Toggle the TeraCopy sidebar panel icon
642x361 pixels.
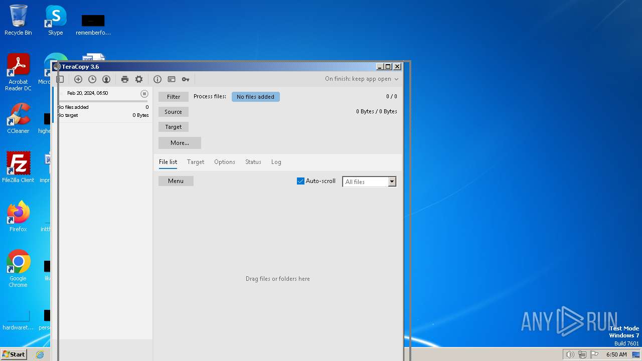pos(60,79)
